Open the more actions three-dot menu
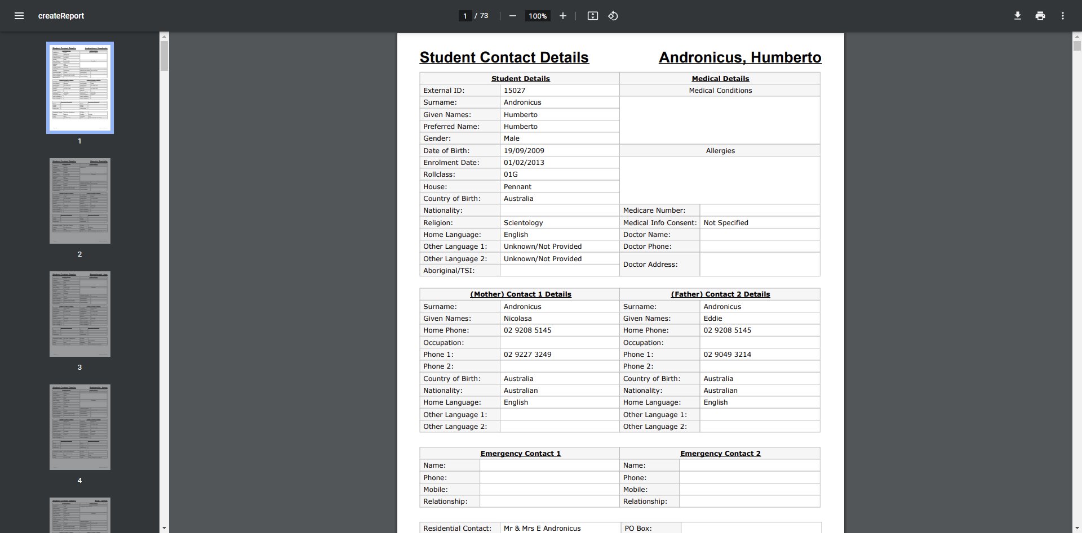 [x=1062, y=16]
